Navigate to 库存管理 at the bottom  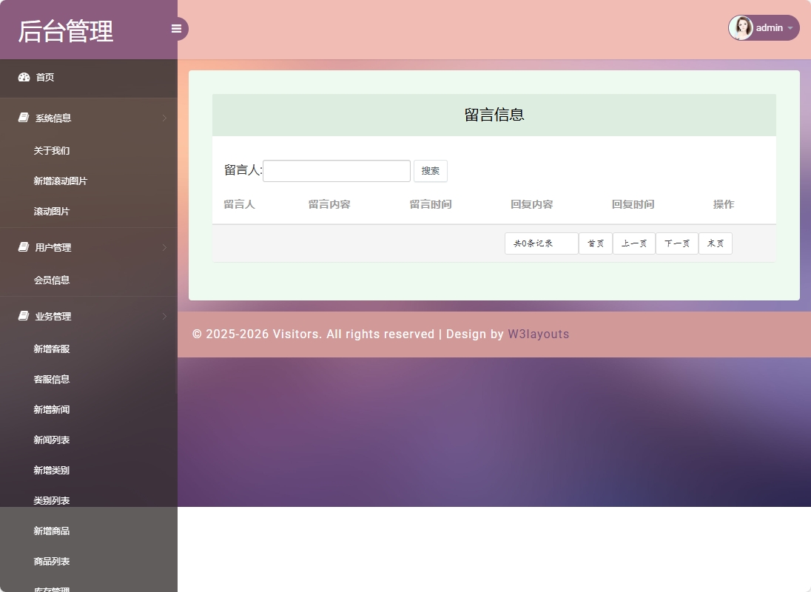tap(51, 588)
